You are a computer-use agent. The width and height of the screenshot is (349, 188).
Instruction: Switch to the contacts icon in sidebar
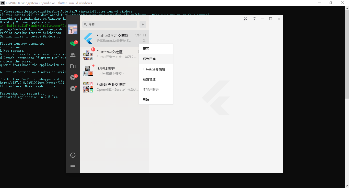tap(73, 55)
